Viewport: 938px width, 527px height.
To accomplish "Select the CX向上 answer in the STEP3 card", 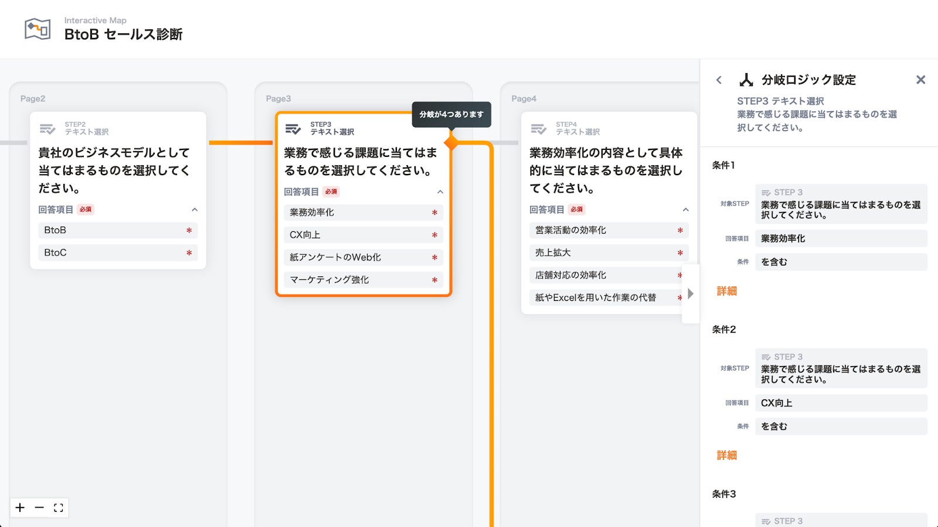I will tap(363, 235).
